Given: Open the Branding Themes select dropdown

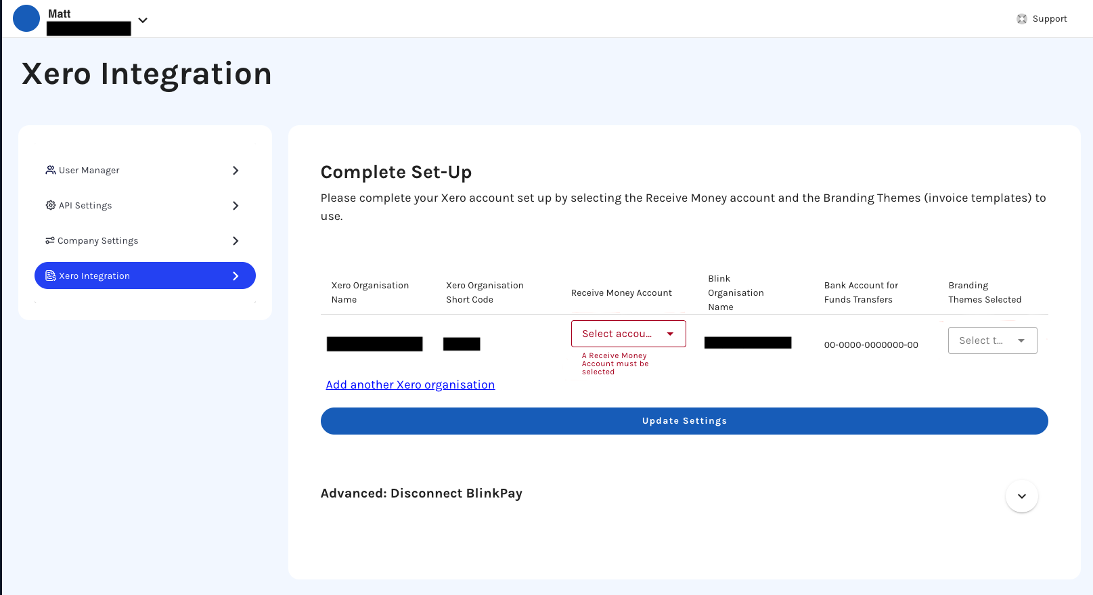Looking at the screenshot, I should pyautogui.click(x=992, y=340).
